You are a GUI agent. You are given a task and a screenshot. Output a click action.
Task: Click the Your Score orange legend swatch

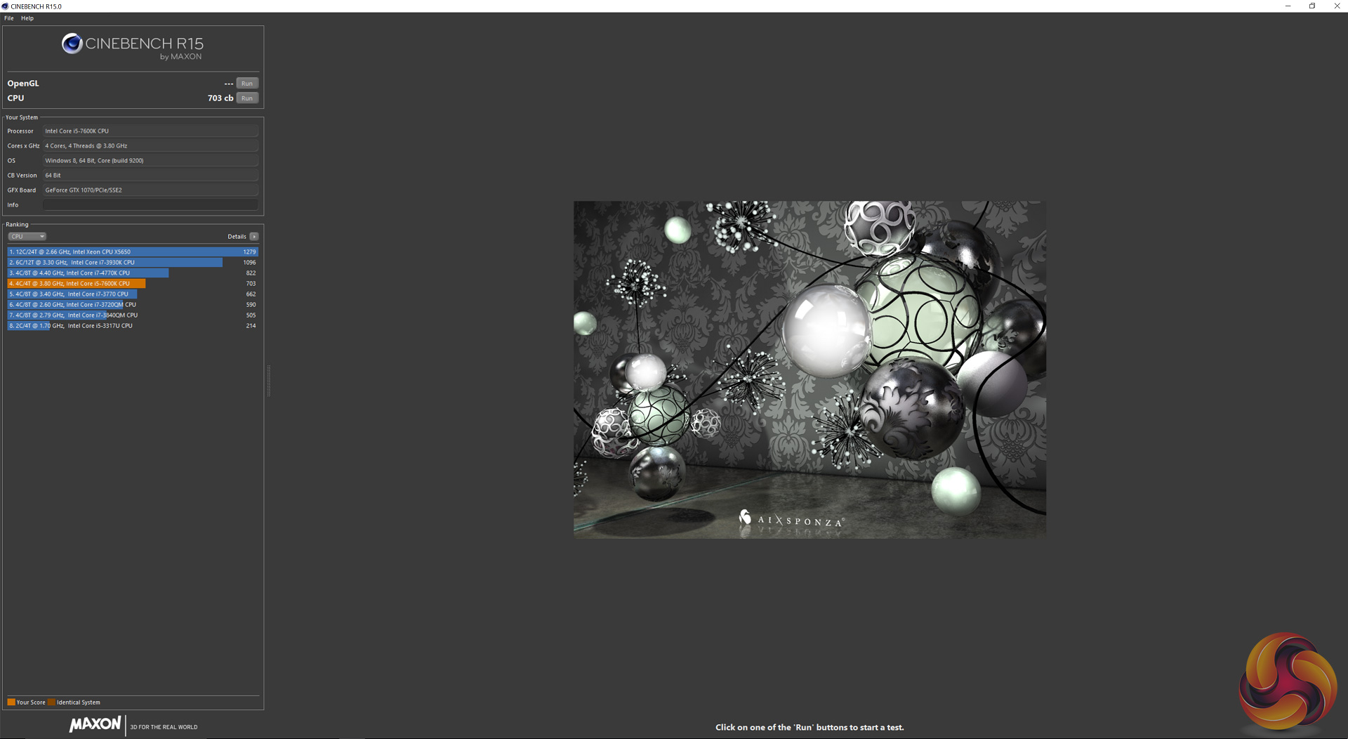click(11, 702)
